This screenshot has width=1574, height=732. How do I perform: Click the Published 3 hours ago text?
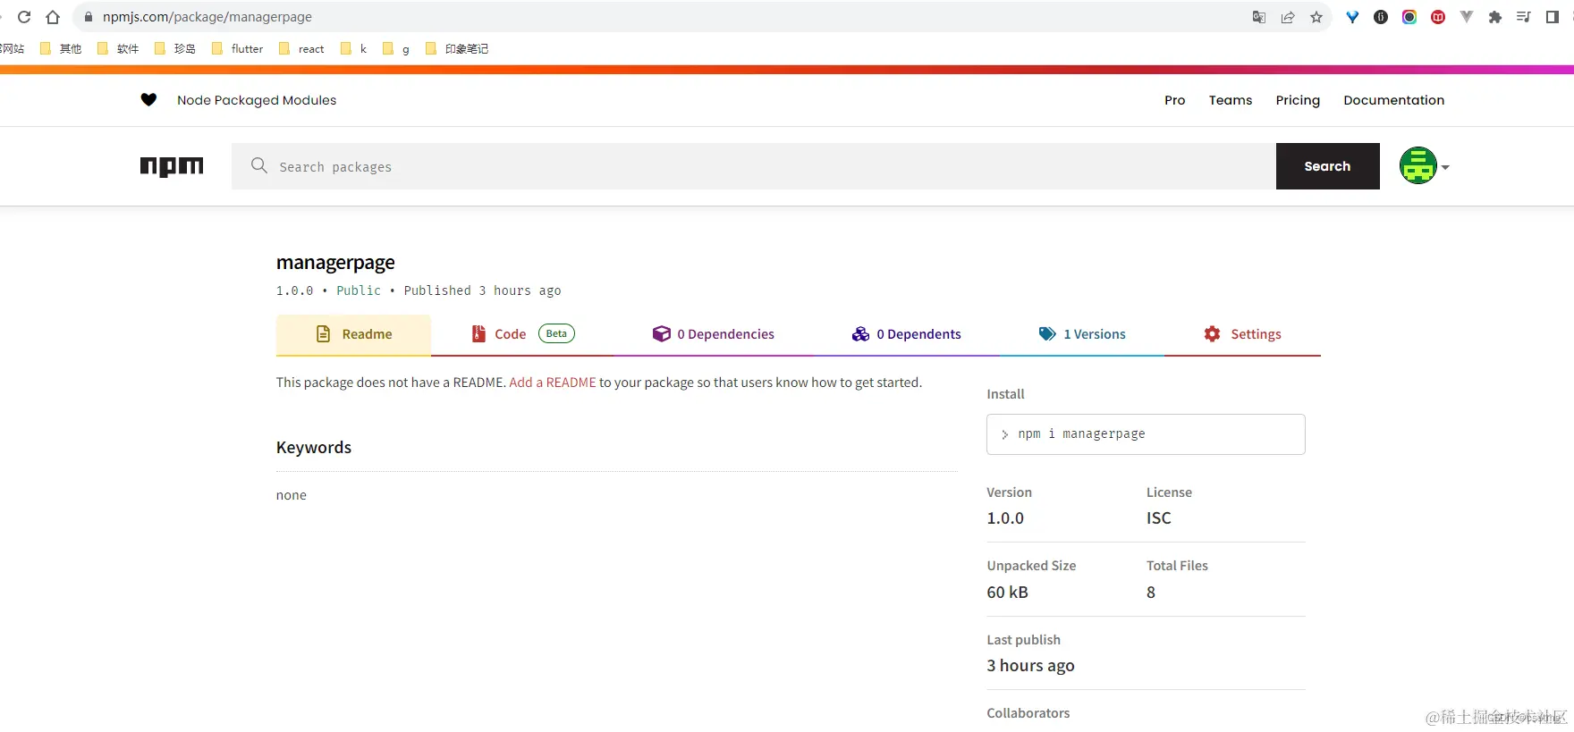[482, 290]
